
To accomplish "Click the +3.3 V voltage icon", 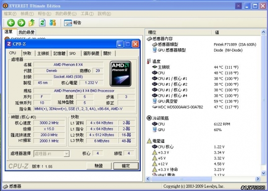I will (155, 152).
